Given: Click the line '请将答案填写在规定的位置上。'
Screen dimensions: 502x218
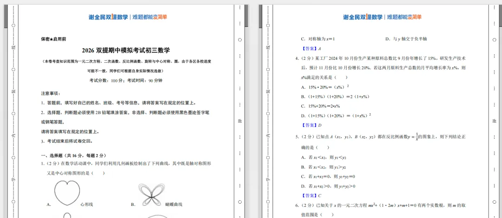Looking at the screenshot, I should (x=70, y=132).
